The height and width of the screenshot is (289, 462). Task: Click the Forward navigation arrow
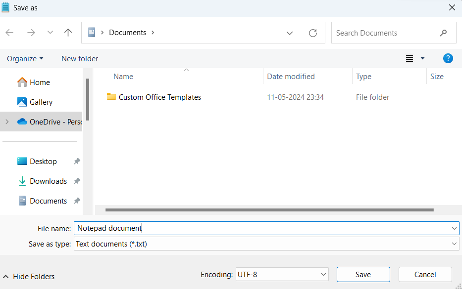click(31, 33)
